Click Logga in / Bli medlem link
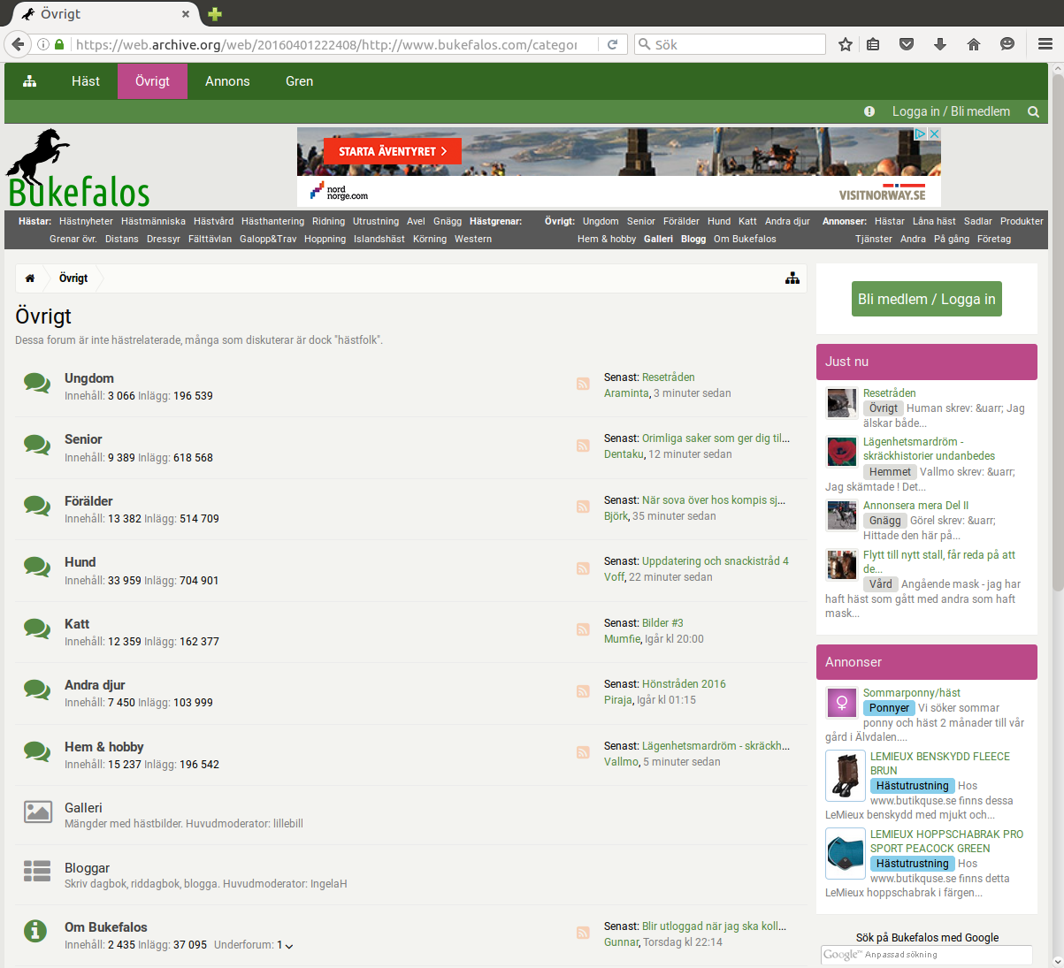The width and height of the screenshot is (1064, 968). coord(951,111)
